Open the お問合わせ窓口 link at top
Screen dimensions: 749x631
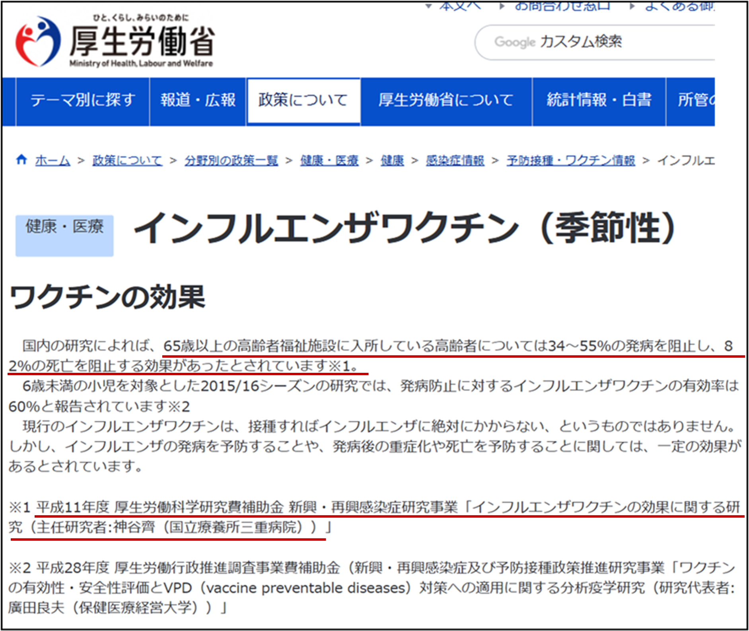[562, 6]
